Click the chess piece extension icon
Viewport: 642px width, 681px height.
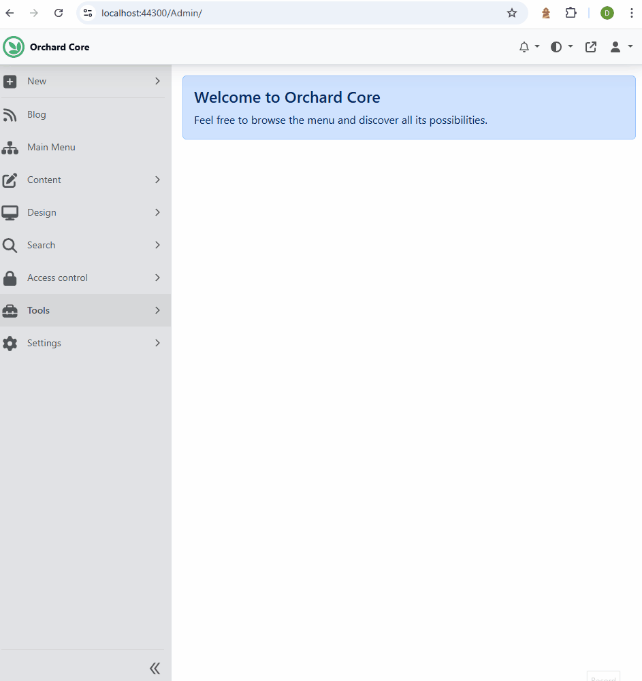[546, 13]
